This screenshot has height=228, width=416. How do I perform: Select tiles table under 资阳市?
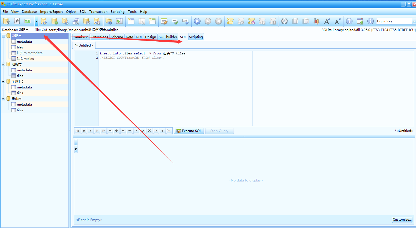click(x=20, y=47)
